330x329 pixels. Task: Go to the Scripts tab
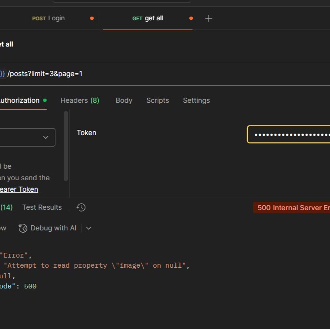[157, 100]
